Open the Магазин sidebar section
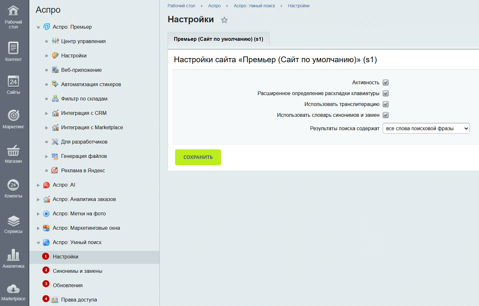Viewport: 479px width, 306px height. (x=13, y=154)
